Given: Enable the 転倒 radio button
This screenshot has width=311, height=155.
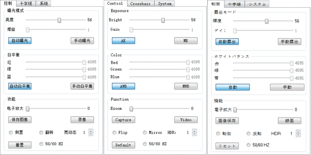Looking at the screenshot, I should pyautogui.click(x=218, y=134).
